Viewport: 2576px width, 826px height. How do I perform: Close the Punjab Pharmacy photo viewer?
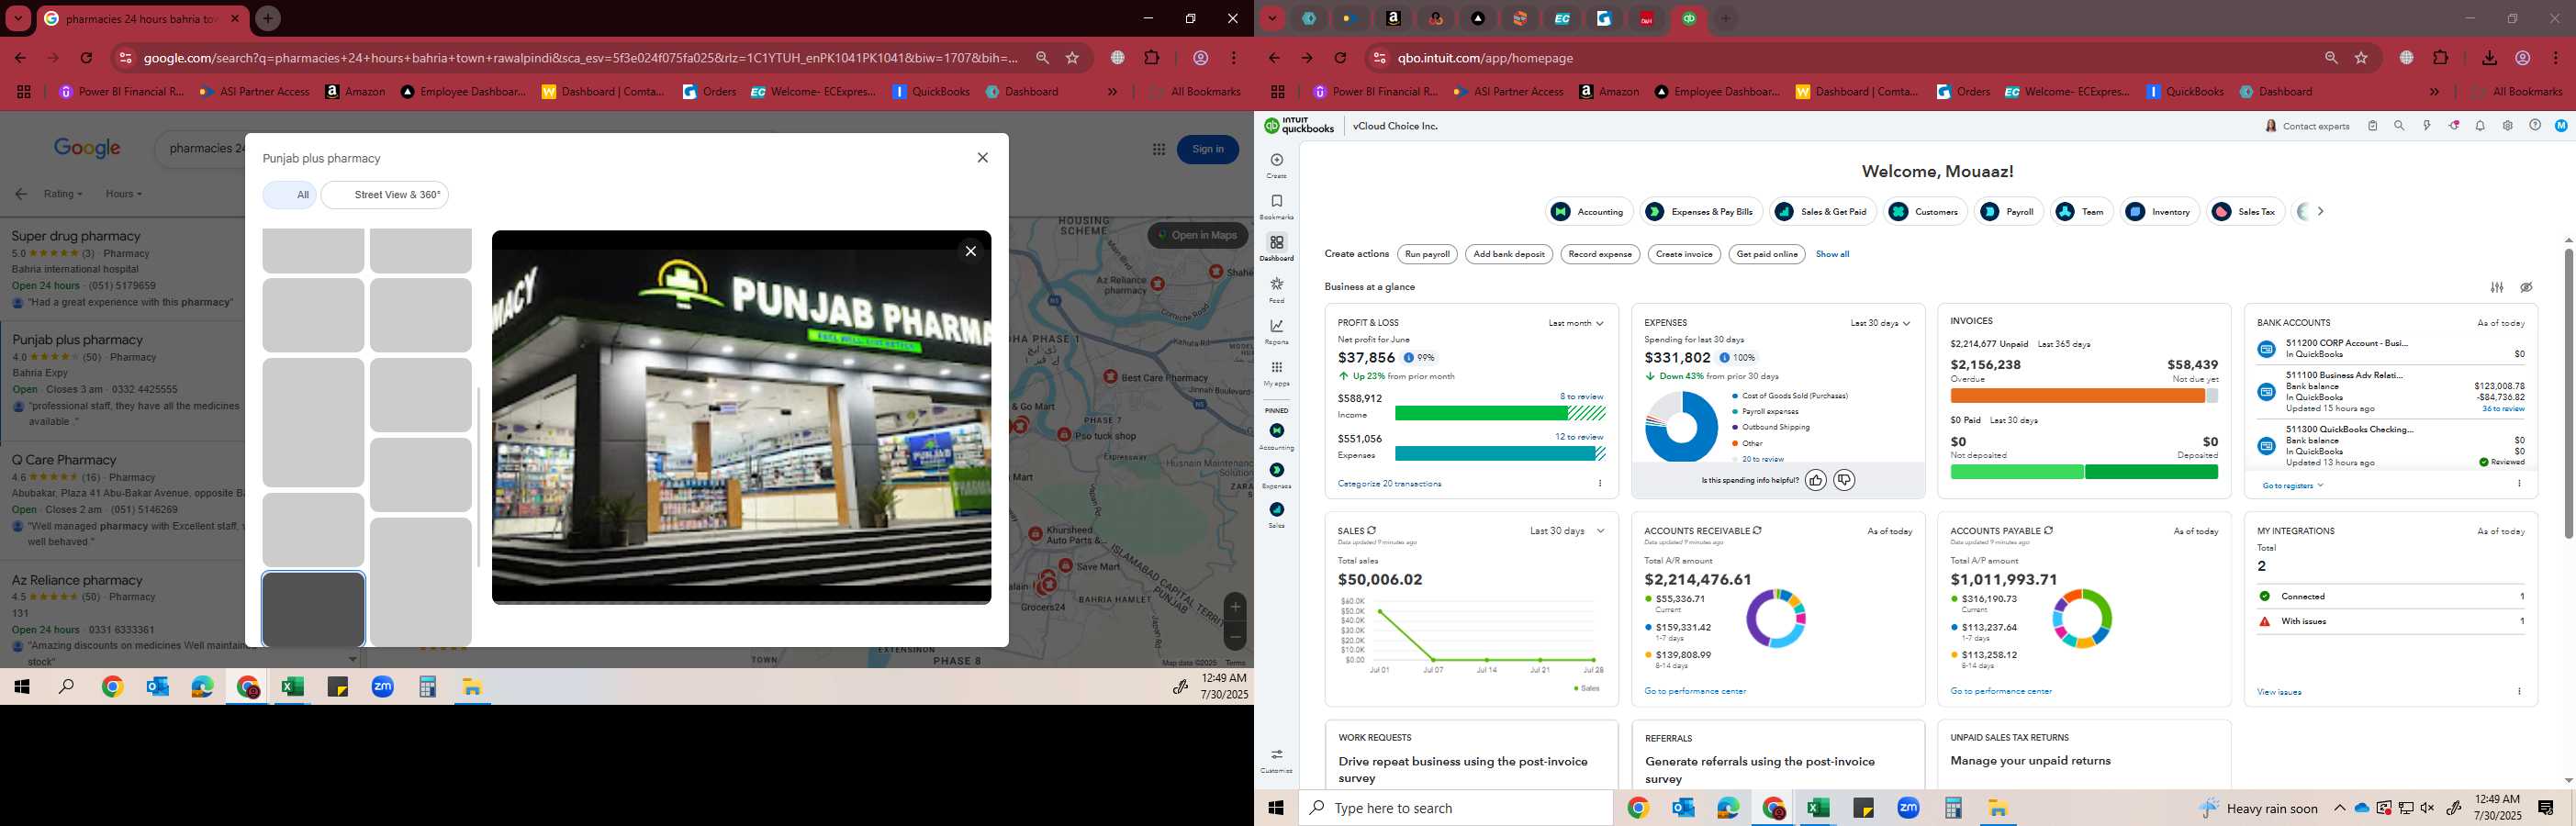click(x=970, y=251)
